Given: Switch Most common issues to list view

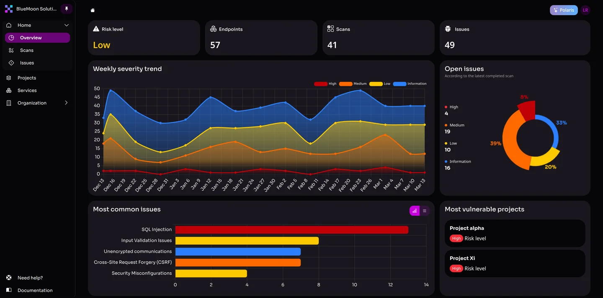Looking at the screenshot, I should click(424, 211).
